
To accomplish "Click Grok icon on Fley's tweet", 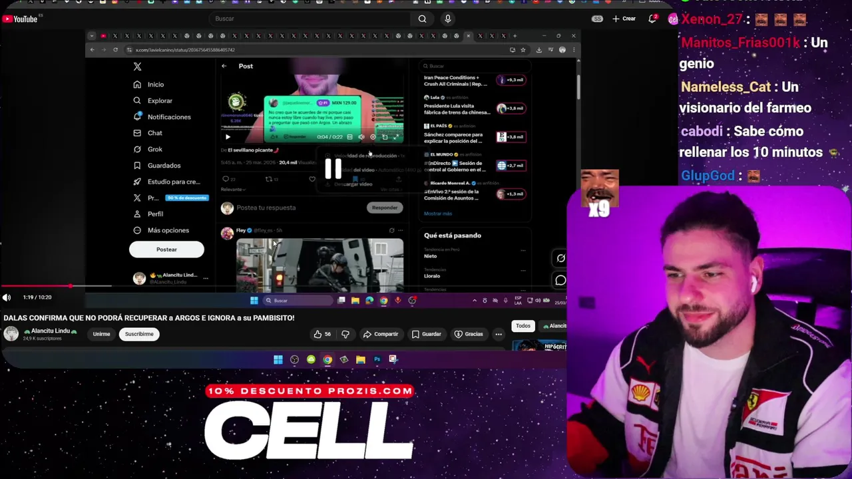I will 391,230.
